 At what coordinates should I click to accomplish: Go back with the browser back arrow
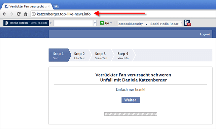click(4, 14)
